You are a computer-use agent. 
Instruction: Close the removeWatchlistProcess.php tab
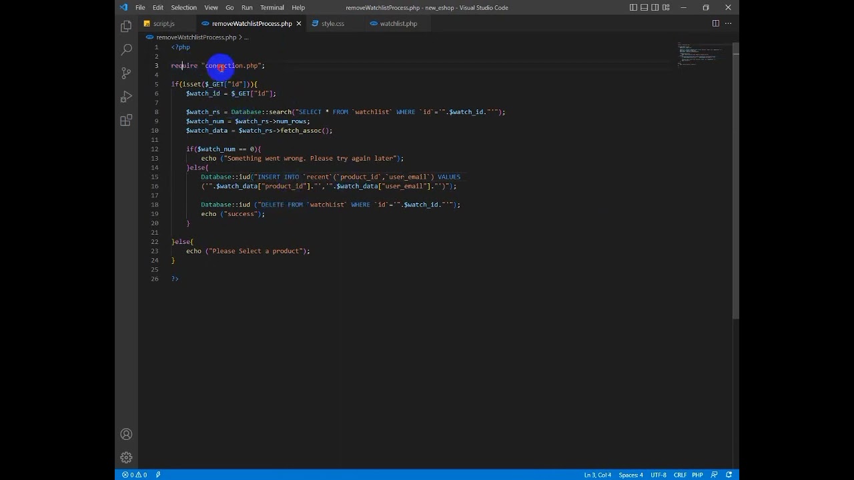pyautogui.click(x=298, y=23)
